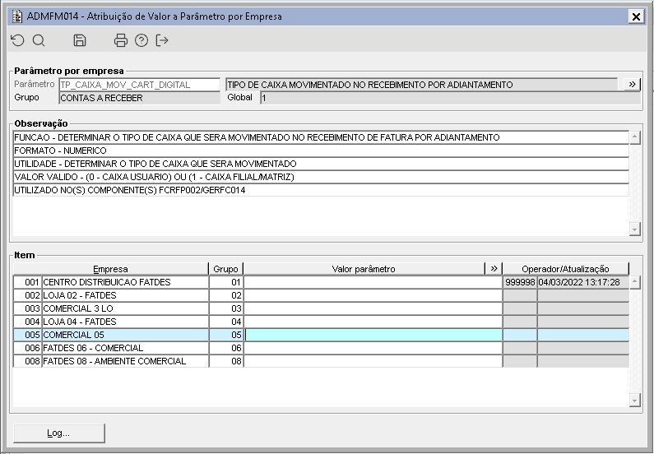Screen dimensions: 654x454
Task: Click the document icon in title bar
Action: pyautogui.click(x=17, y=16)
